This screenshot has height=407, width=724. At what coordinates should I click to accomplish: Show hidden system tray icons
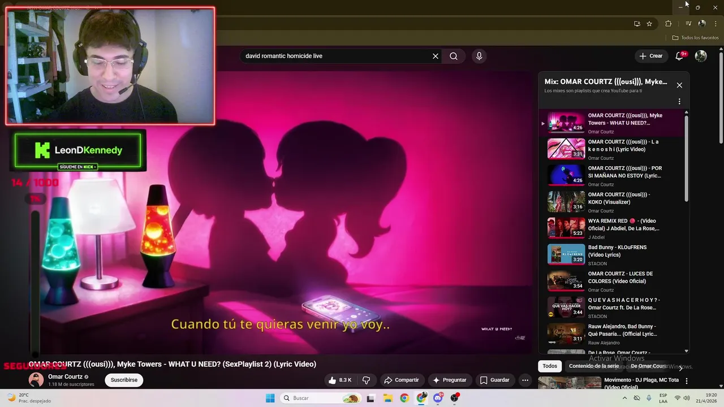pyautogui.click(x=624, y=398)
